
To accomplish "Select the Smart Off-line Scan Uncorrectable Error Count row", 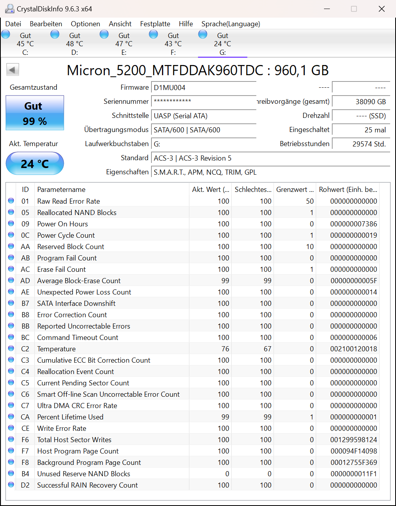I will (193, 394).
